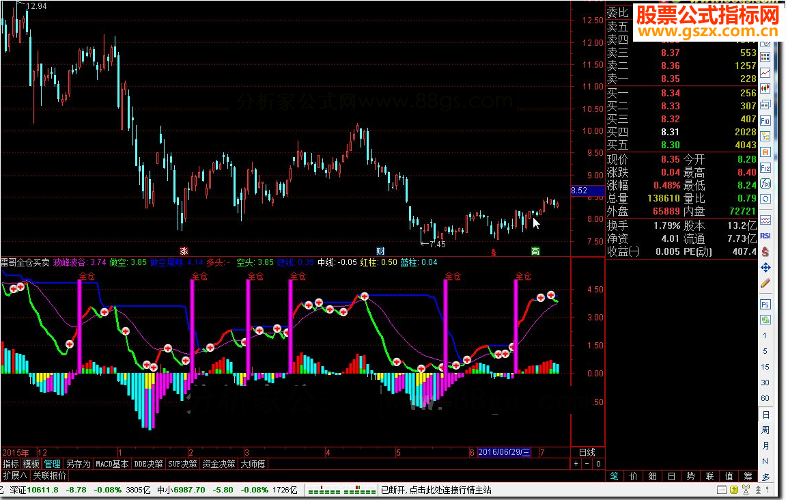Screen dimensions: 788x500
Task: Click the market breadth bars in status bar
Action: [x=341, y=490]
